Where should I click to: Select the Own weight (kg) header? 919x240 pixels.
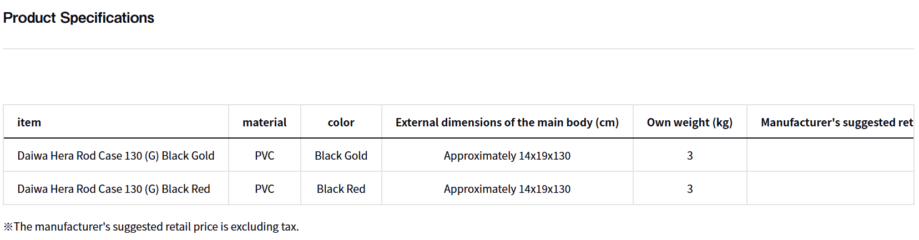689,122
